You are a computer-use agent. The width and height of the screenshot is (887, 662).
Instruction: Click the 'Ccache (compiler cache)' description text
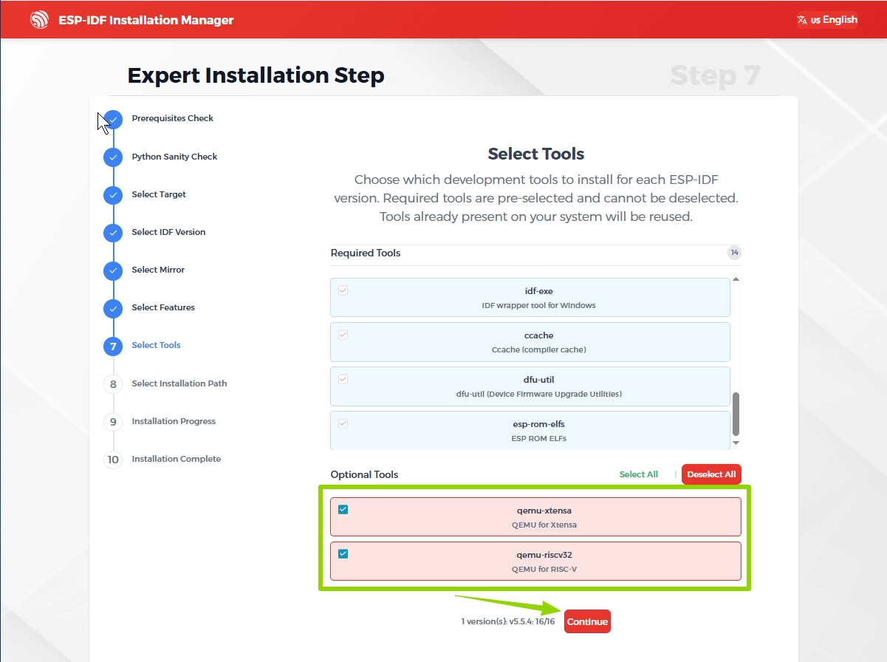coord(538,349)
